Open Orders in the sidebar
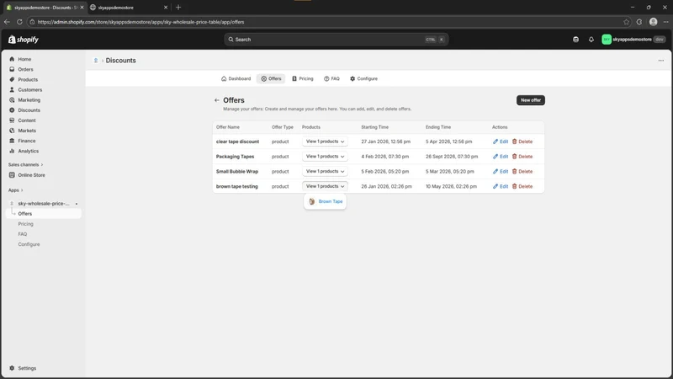This screenshot has height=379, width=673. pos(25,69)
